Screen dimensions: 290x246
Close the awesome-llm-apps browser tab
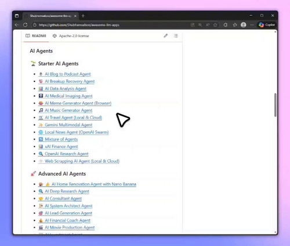coord(75,16)
